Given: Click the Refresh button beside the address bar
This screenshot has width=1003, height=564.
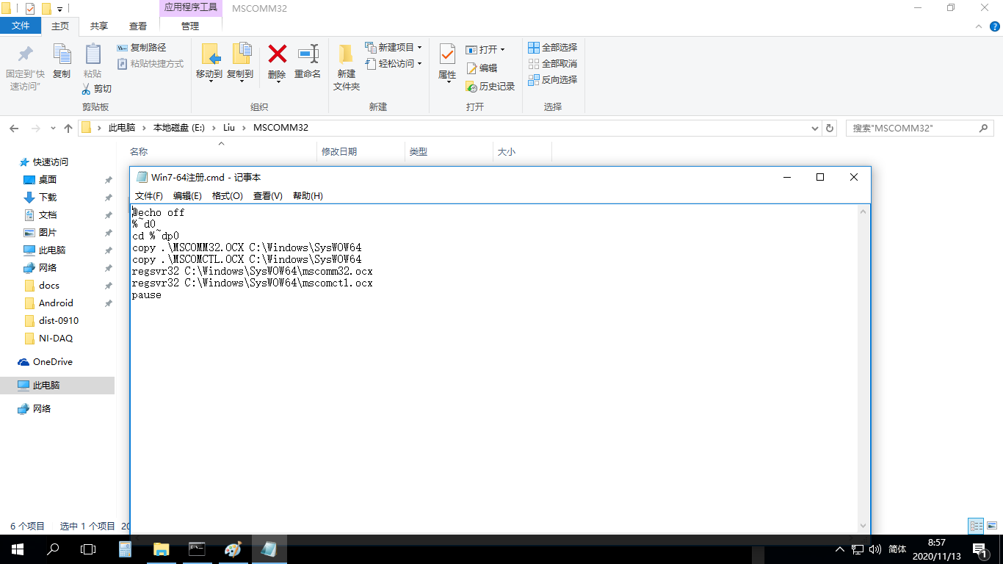Looking at the screenshot, I should pos(830,128).
